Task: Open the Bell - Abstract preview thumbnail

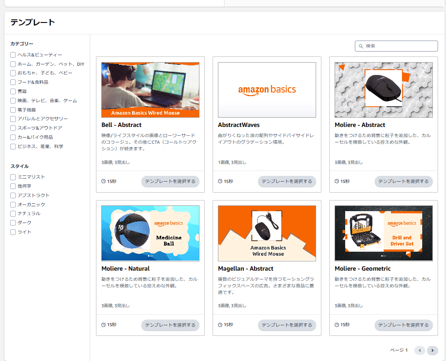Action: click(150, 90)
